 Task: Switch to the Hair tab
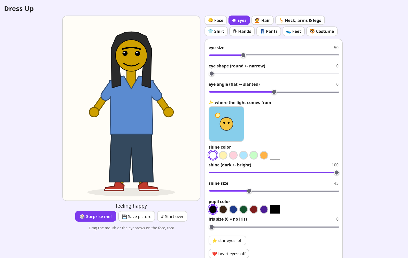pos(262,20)
